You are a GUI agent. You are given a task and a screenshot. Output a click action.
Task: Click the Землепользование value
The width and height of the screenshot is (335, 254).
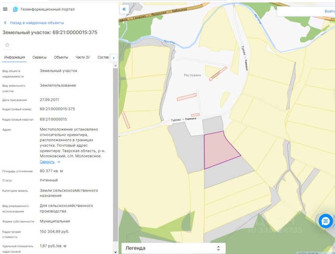[x=58, y=86]
